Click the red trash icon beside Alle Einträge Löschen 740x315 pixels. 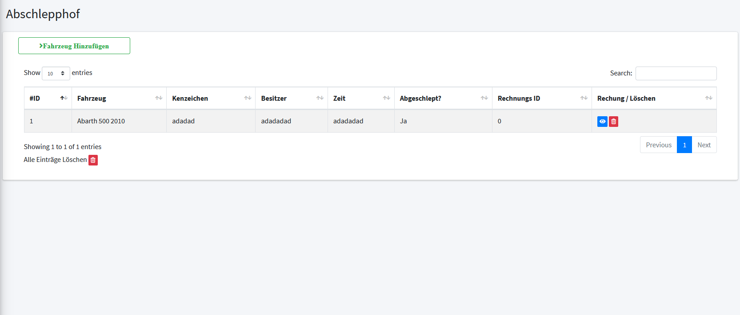tap(93, 160)
